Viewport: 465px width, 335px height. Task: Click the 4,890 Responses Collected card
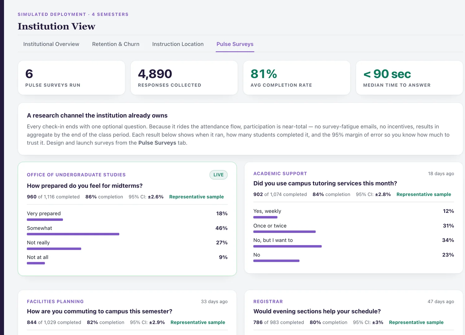click(184, 78)
